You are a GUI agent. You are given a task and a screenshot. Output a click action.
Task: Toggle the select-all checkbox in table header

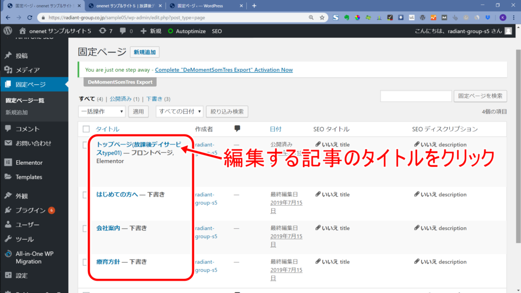(86, 129)
